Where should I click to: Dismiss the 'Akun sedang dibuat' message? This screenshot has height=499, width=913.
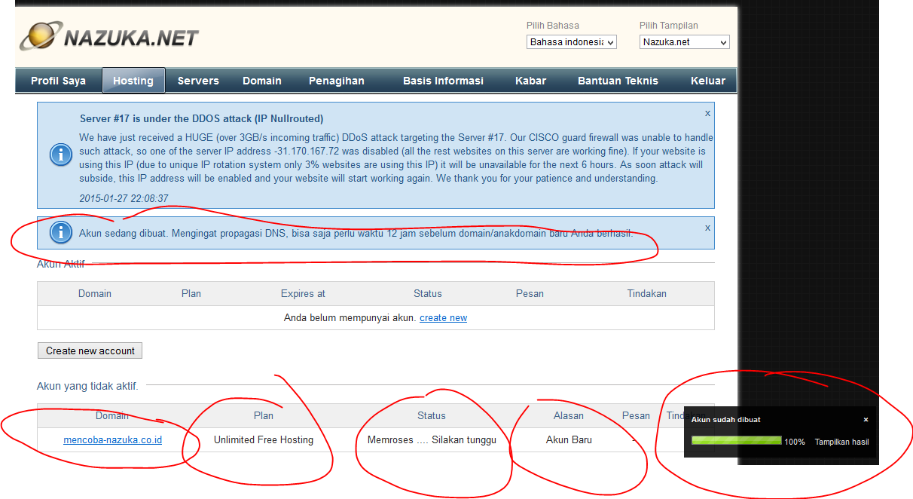707,227
